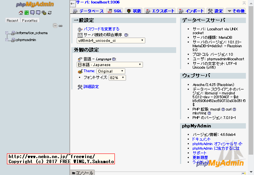The image size is (254, 175).
Task: Reload the navigation panel
Action: (50, 13)
